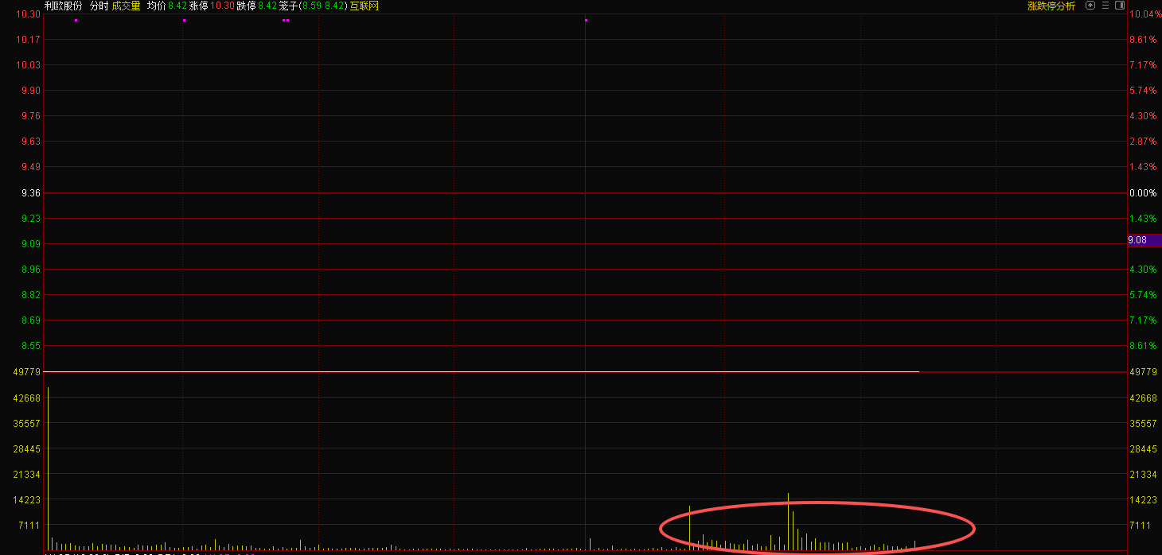Click the 笼子 price cage label
Image resolution: width=1162 pixels, height=555 pixels.
point(287,6)
